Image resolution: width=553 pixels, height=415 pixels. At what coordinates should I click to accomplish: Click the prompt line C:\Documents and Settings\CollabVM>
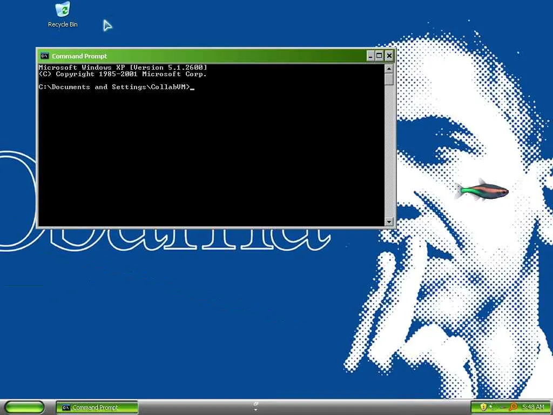pyautogui.click(x=114, y=87)
